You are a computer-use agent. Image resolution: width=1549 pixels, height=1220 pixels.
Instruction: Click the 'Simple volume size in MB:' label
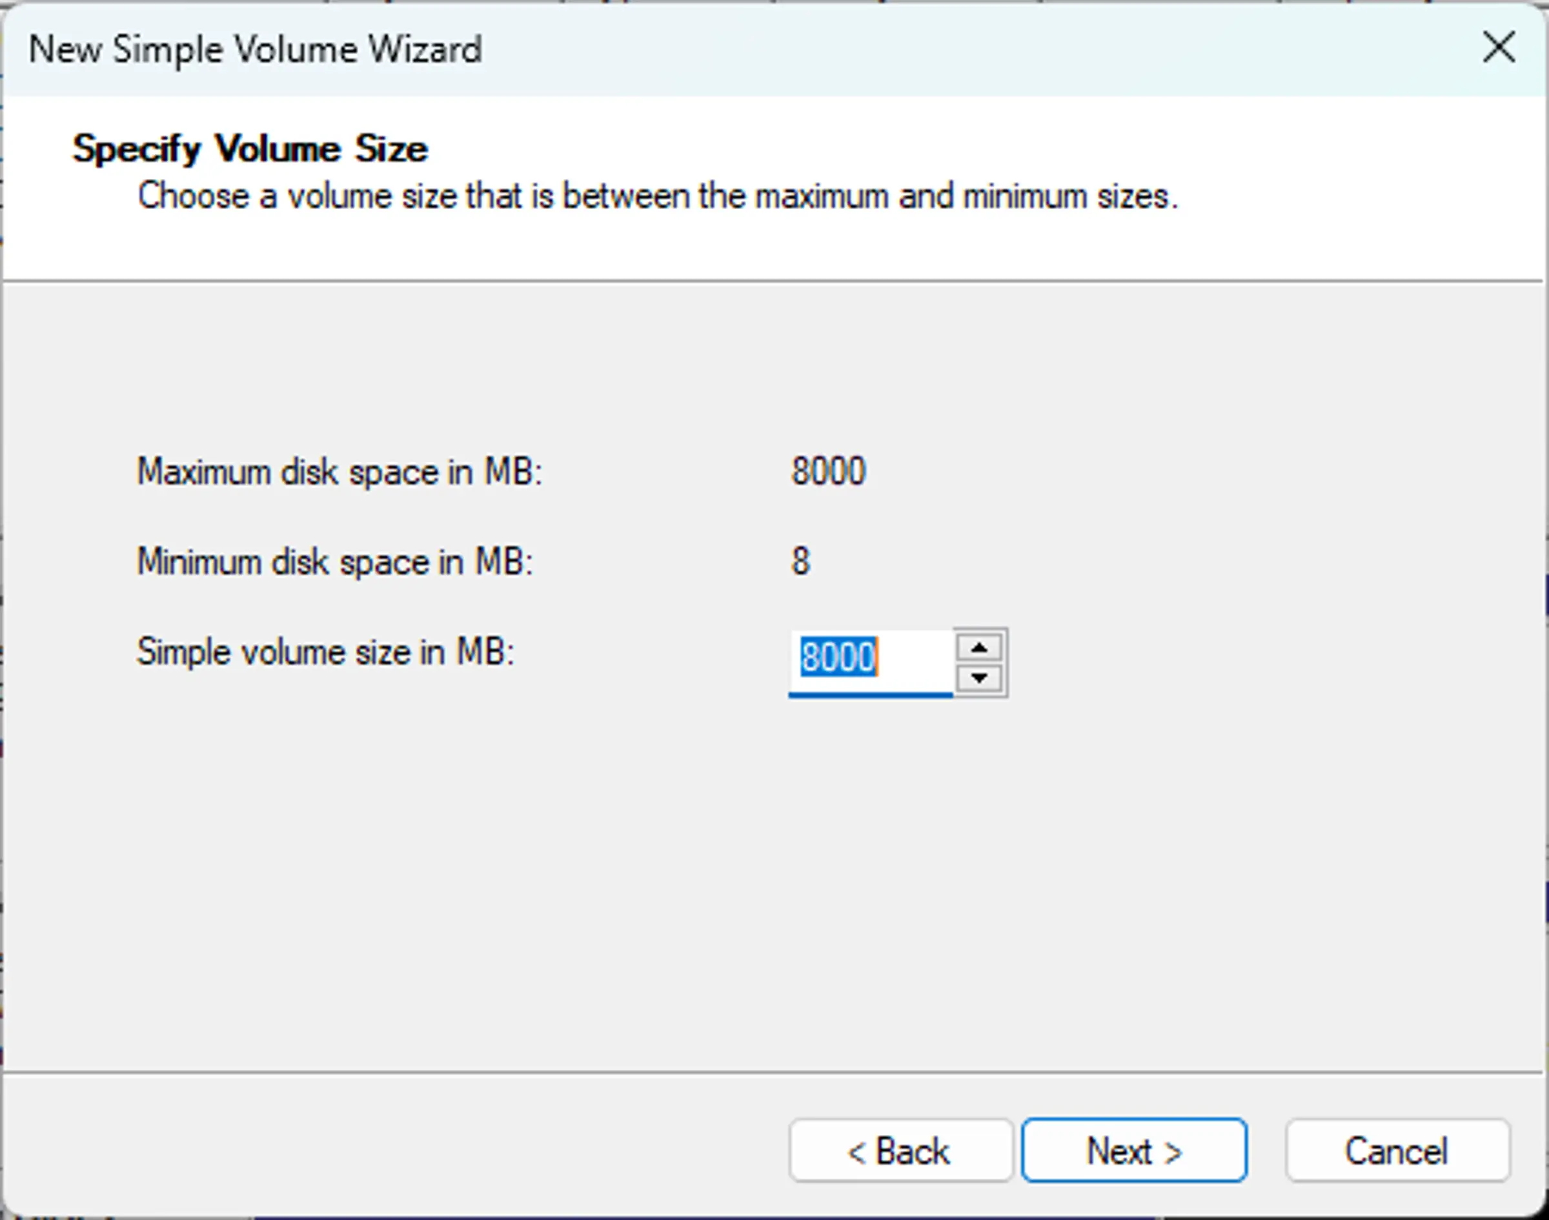tap(326, 651)
